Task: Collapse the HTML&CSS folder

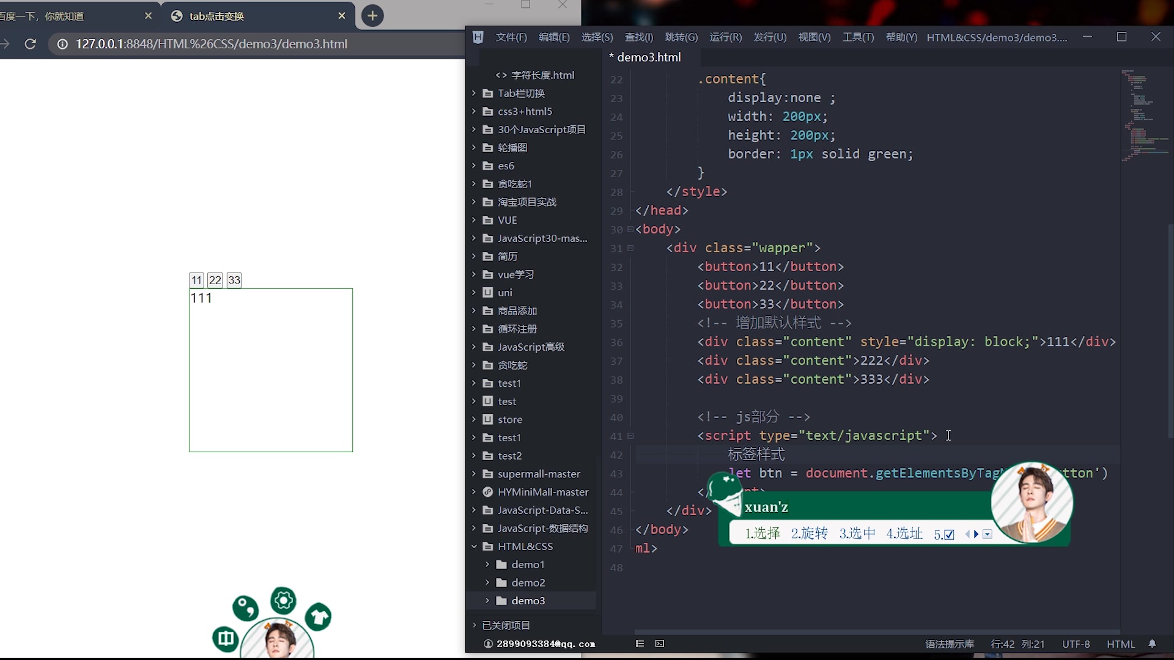Action: pos(474,546)
